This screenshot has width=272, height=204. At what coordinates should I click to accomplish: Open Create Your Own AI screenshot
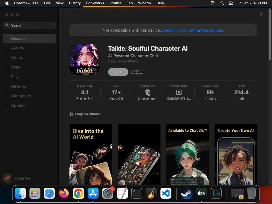click(236, 154)
